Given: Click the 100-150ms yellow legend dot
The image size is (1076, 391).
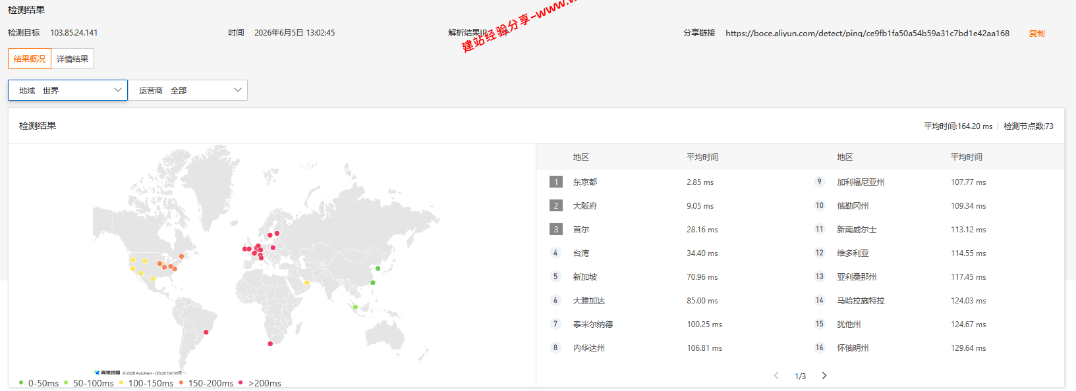Looking at the screenshot, I should click(x=121, y=382).
